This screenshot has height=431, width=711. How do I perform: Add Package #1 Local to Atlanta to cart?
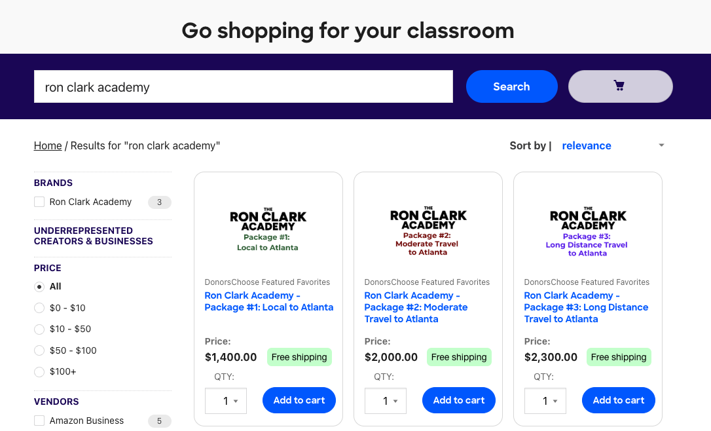299,400
